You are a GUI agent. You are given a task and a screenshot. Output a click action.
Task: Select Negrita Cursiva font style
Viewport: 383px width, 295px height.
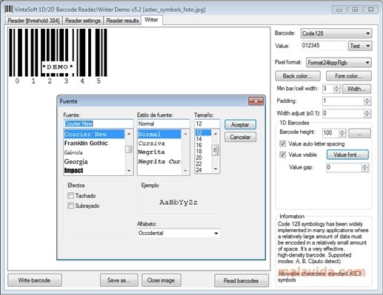pyautogui.click(x=159, y=161)
